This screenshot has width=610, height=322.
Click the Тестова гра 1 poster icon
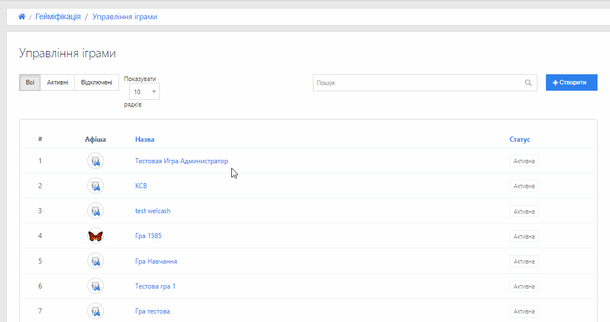point(95,286)
